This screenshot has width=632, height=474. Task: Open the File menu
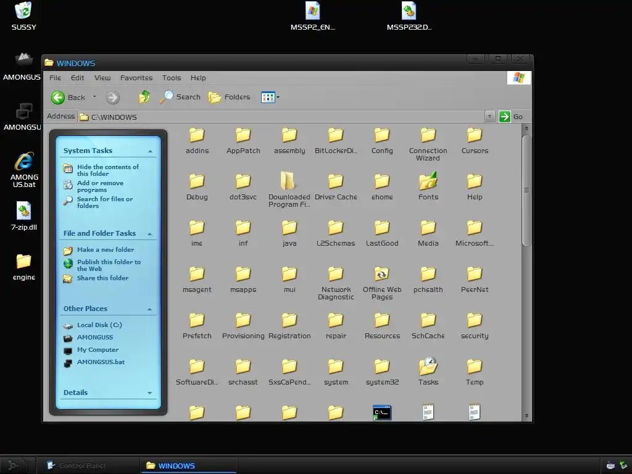pos(55,78)
